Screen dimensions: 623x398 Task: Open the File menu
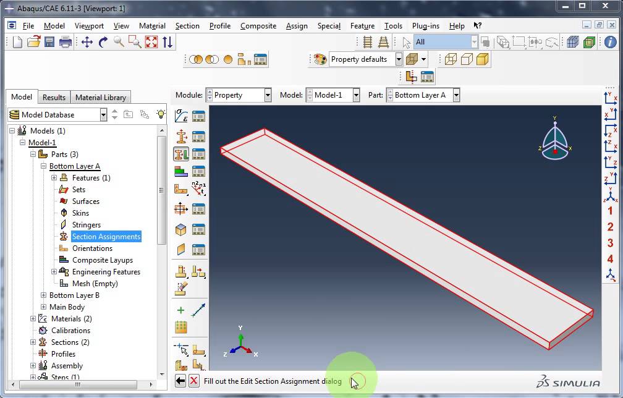28,26
